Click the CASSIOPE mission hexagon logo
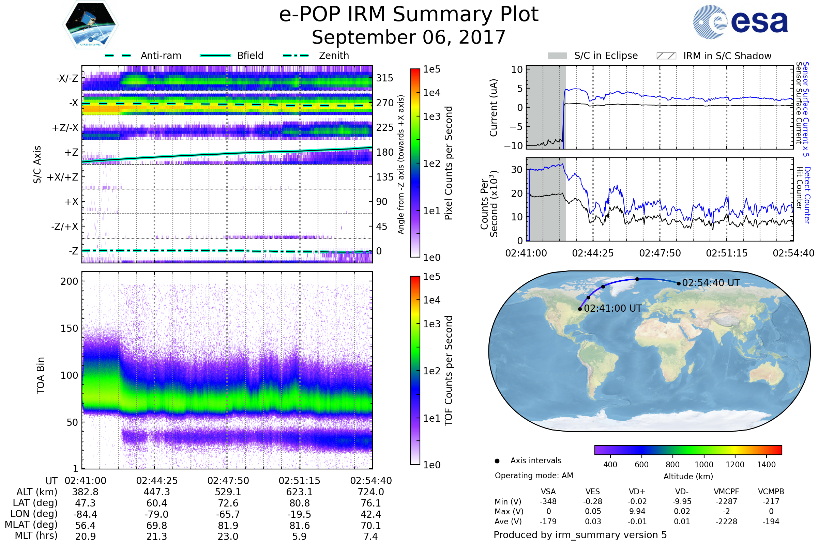The image size is (818, 545). (90, 25)
